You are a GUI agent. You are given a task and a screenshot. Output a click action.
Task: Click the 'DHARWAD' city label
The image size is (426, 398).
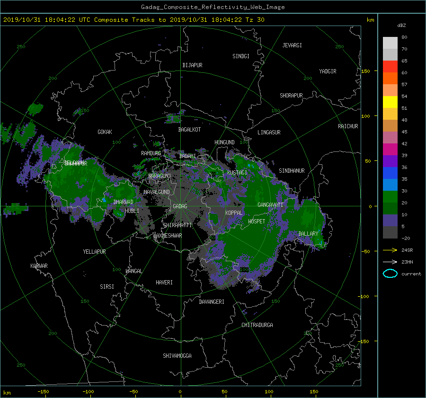(124, 202)
